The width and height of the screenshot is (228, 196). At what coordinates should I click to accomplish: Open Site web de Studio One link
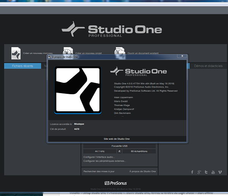coord(117,139)
